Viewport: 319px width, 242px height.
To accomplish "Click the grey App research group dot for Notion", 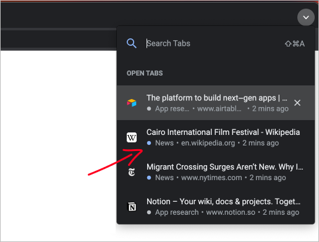I will (x=149, y=212).
